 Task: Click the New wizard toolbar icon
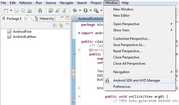coord(6,11)
